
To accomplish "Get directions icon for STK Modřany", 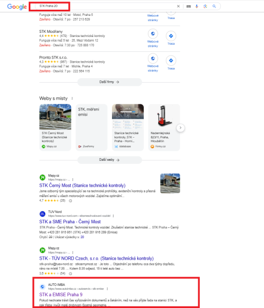I will pos(171,36).
